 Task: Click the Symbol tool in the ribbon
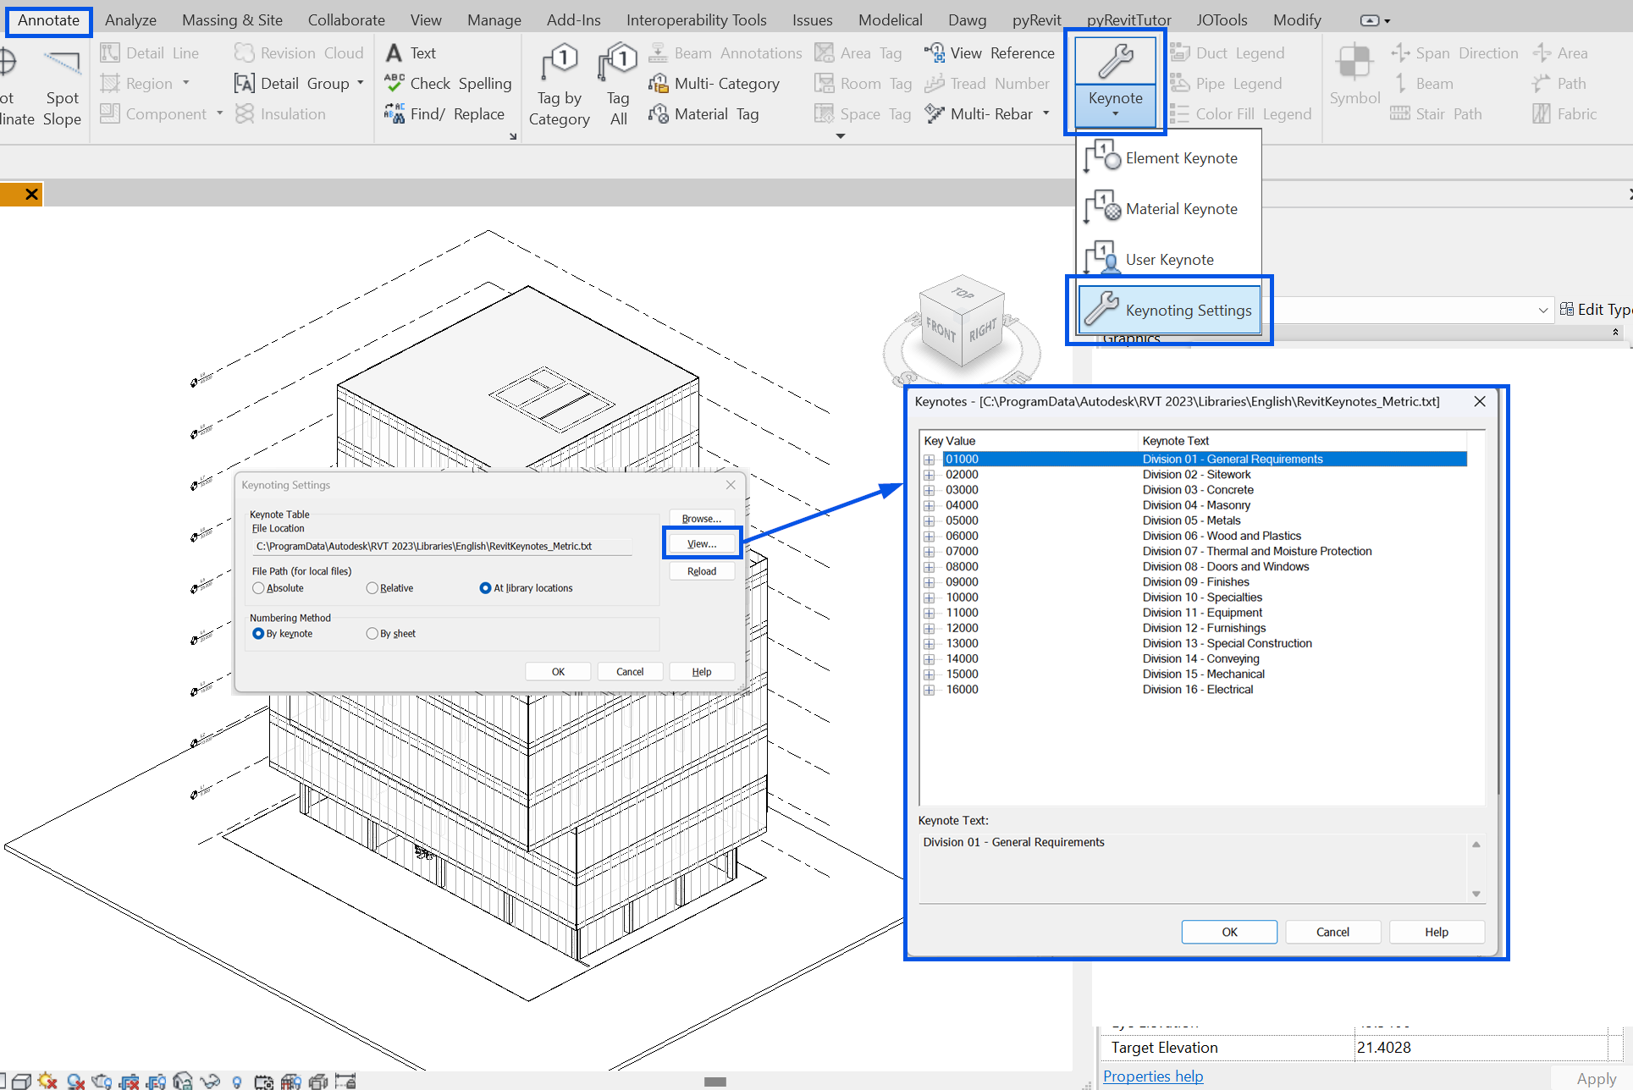pyautogui.click(x=1354, y=76)
